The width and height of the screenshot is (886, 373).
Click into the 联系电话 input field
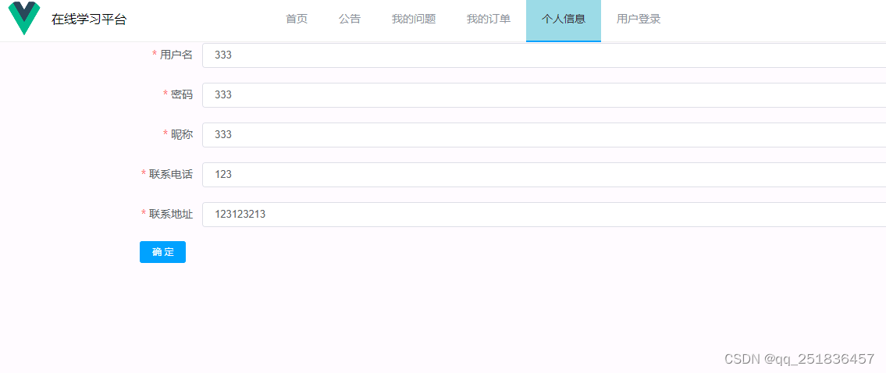coord(544,175)
